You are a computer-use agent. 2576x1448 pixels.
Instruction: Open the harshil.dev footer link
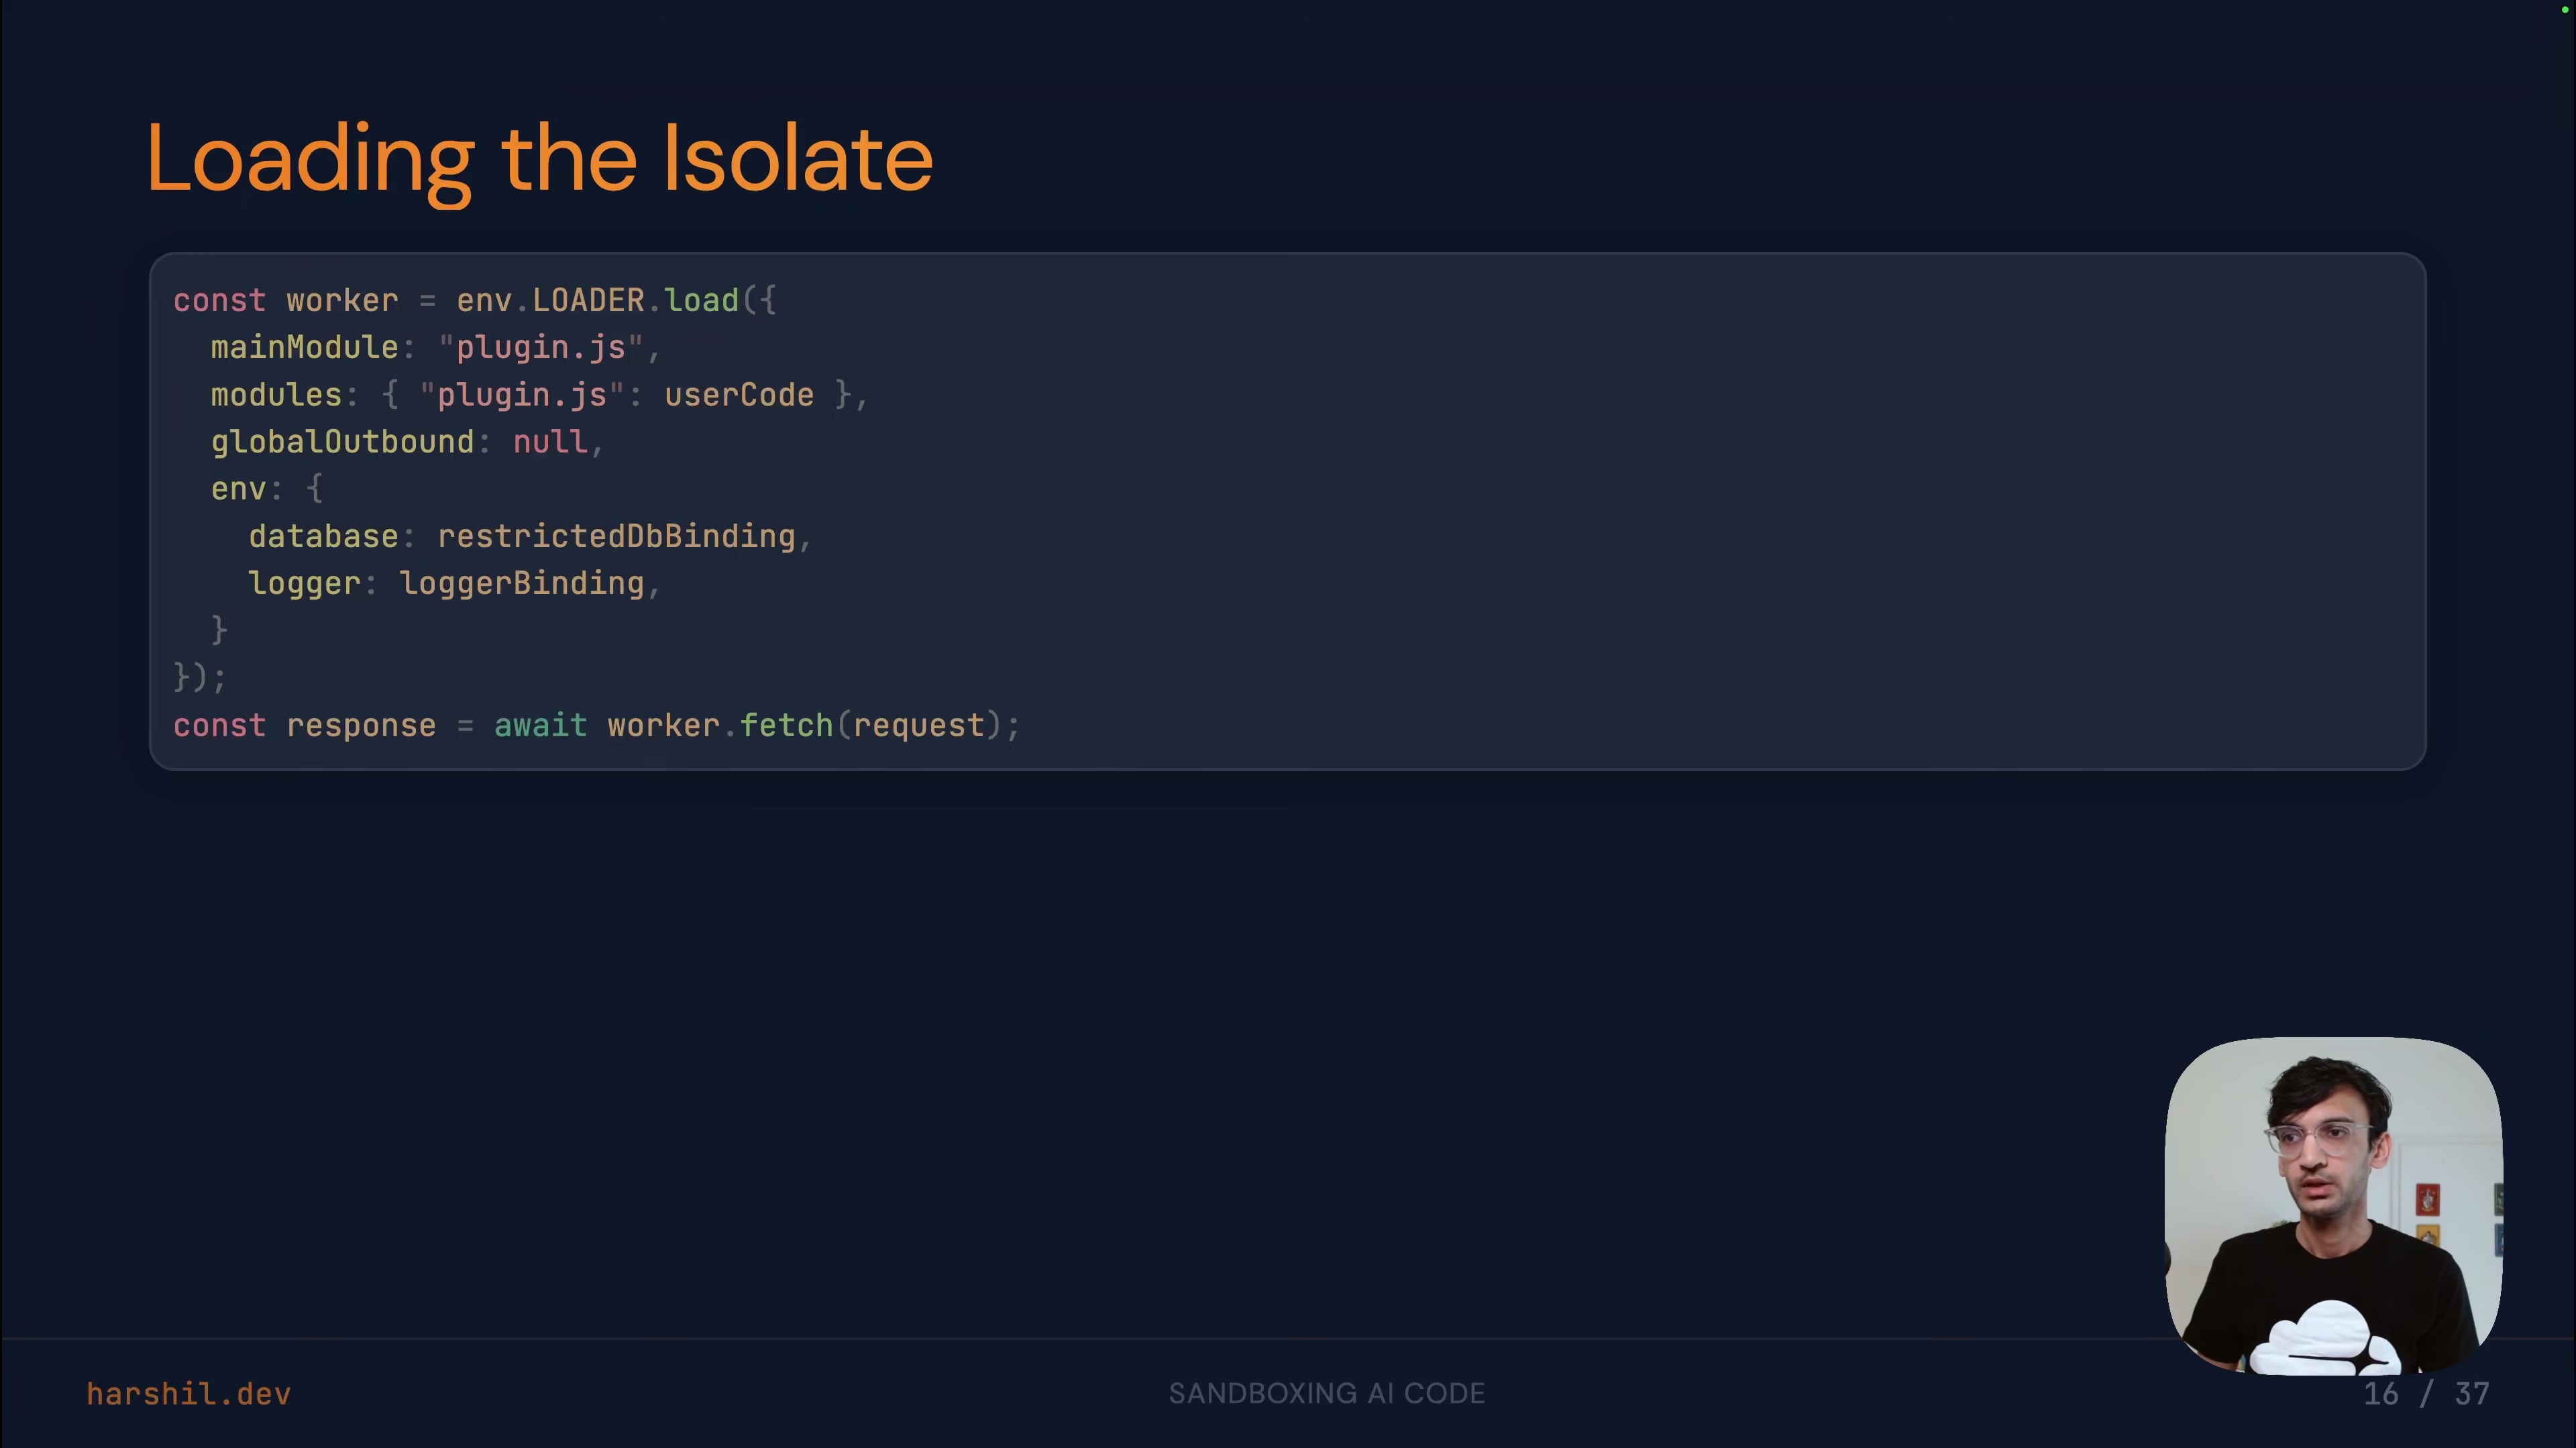pos(188,1393)
